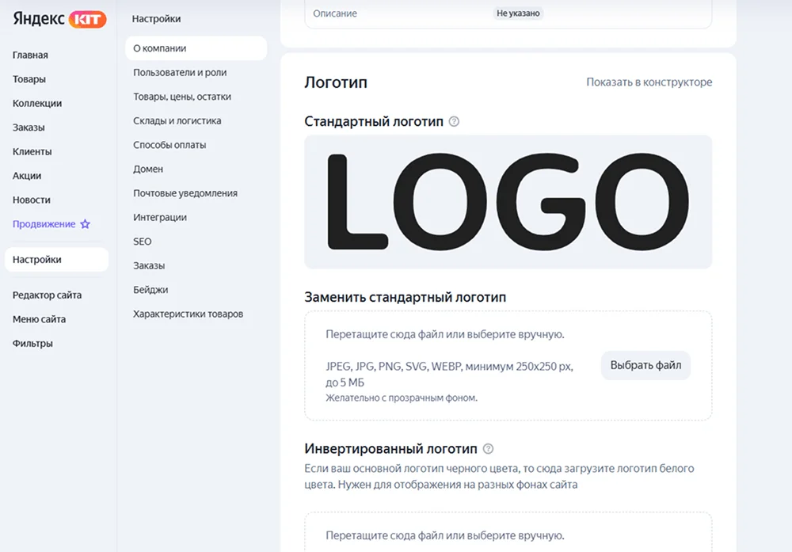
Task: Select О компании settings tab
Action: pos(196,48)
